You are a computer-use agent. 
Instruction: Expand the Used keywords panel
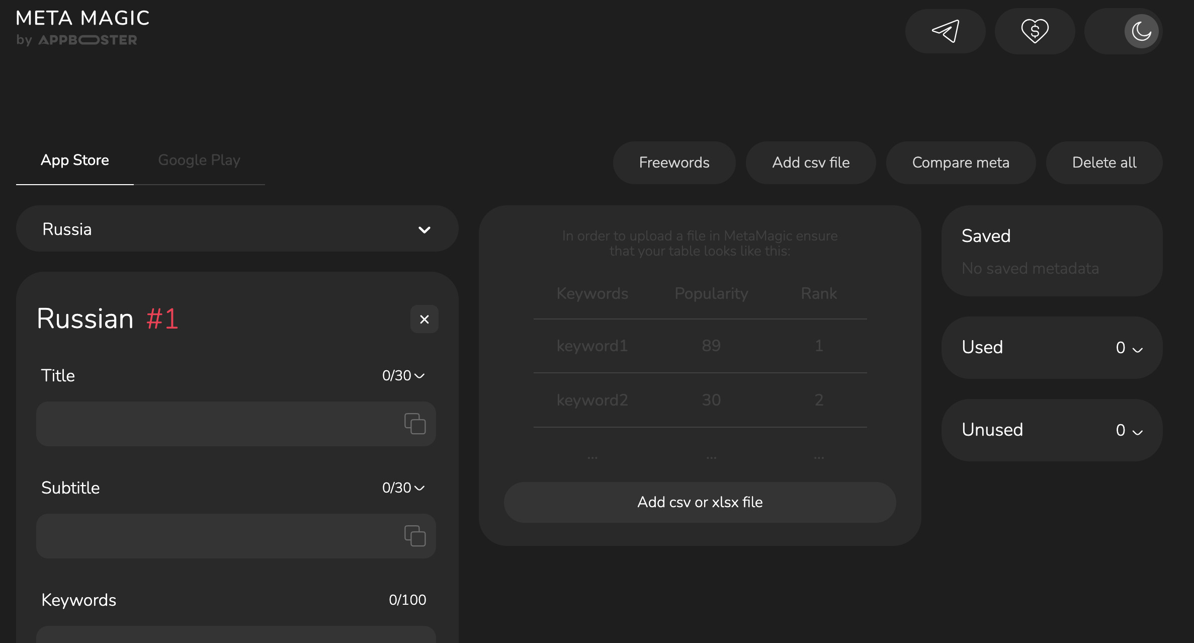click(x=1052, y=348)
